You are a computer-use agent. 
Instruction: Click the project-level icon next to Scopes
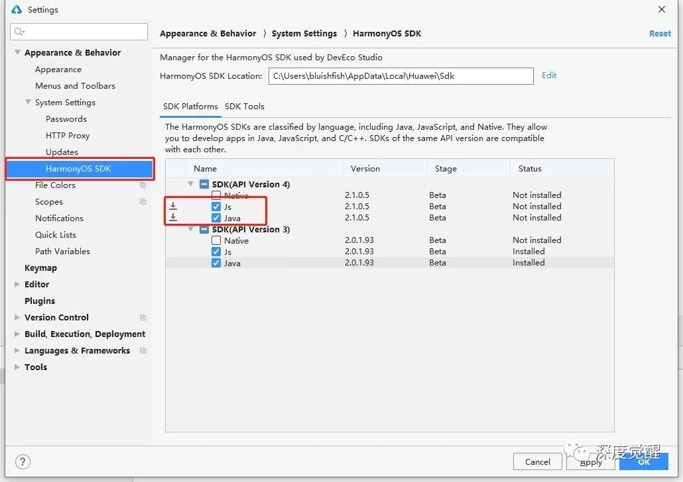click(x=143, y=201)
